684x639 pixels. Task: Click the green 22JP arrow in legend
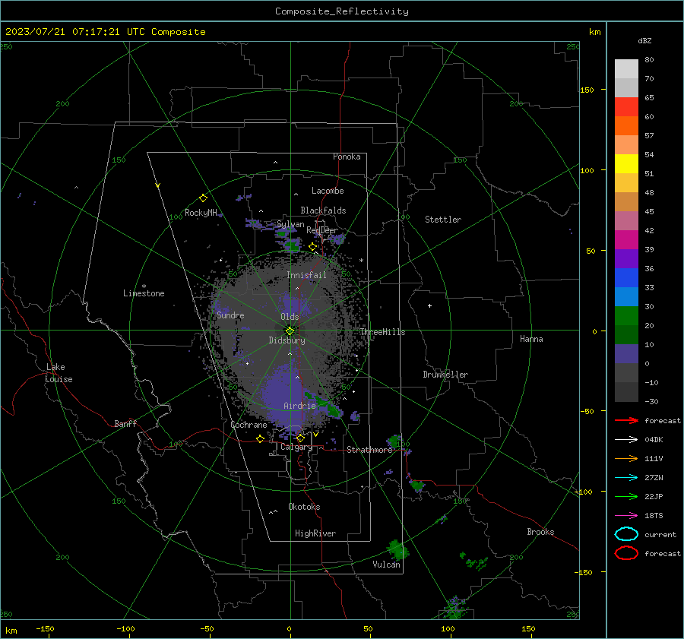coord(626,496)
